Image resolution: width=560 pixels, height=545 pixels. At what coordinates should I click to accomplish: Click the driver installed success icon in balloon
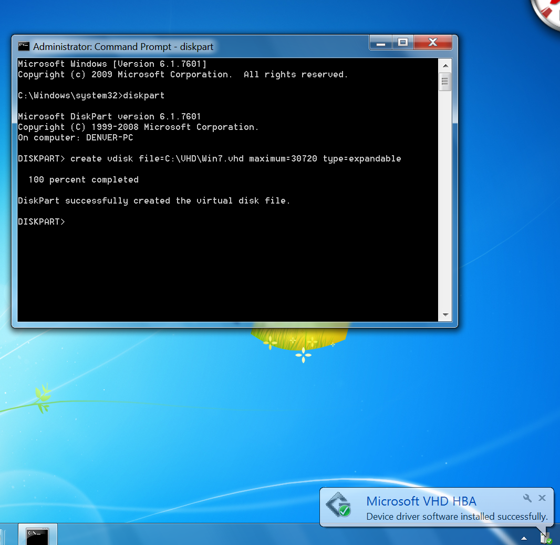(338, 505)
